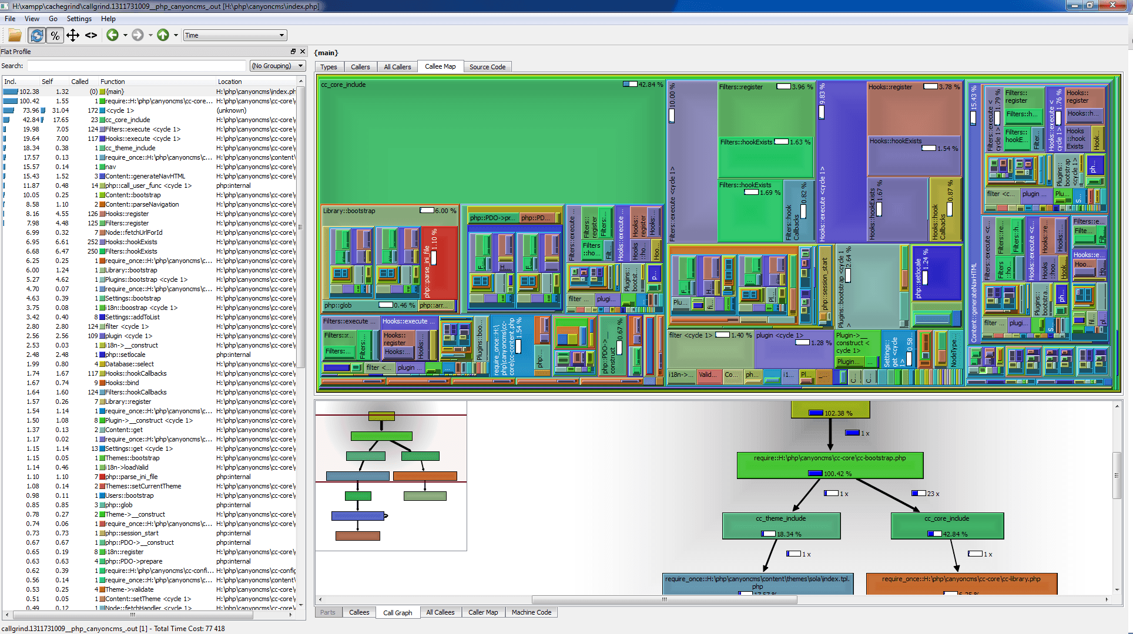
Task: Click the Callee Map tab in top panel
Action: click(439, 67)
